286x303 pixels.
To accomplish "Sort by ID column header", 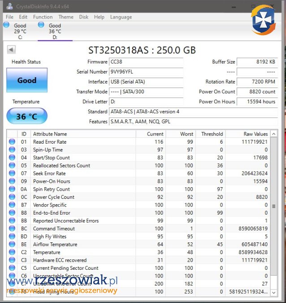I will tap(24, 134).
